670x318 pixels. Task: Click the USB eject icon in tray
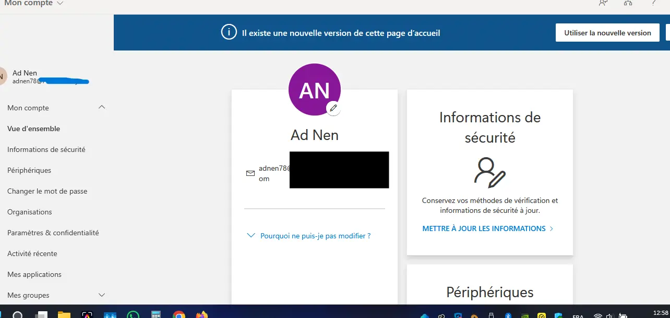click(491, 315)
